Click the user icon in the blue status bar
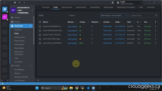162x91 pixels. 3,84
